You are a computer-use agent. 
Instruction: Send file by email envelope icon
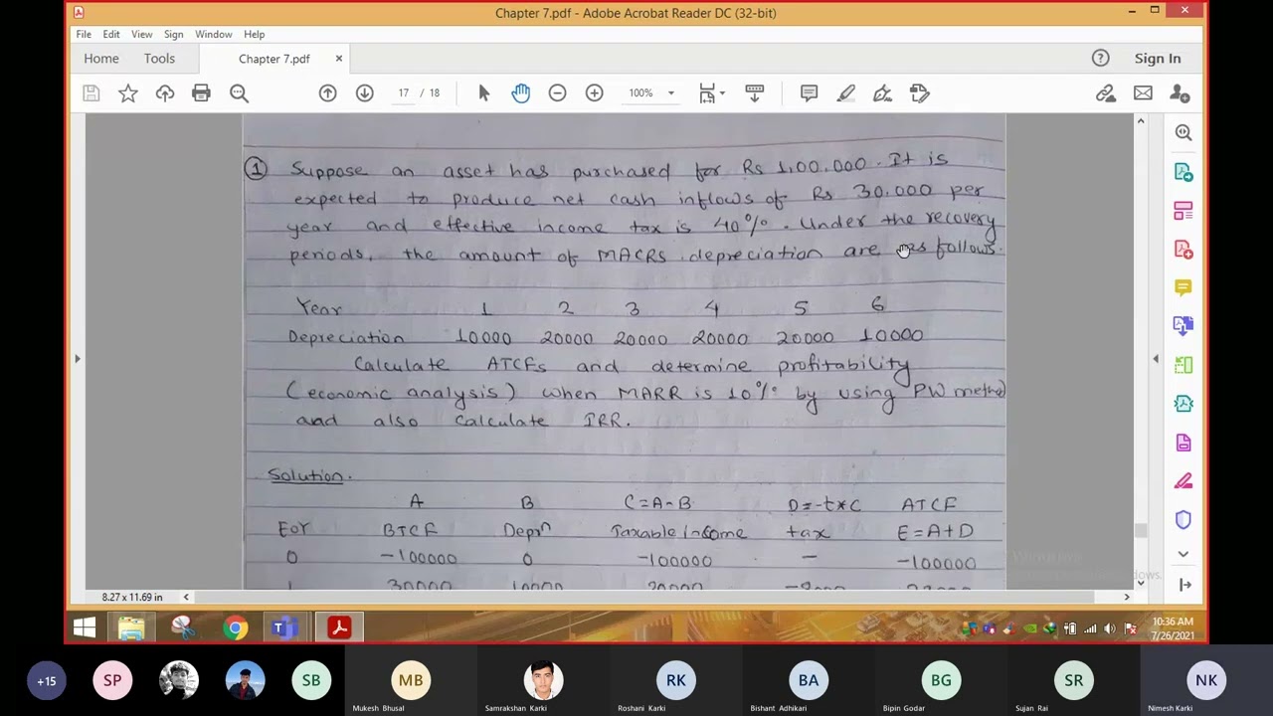[x=1143, y=93]
